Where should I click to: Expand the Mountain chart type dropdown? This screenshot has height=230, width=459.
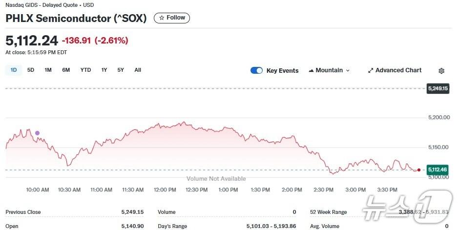click(348, 70)
